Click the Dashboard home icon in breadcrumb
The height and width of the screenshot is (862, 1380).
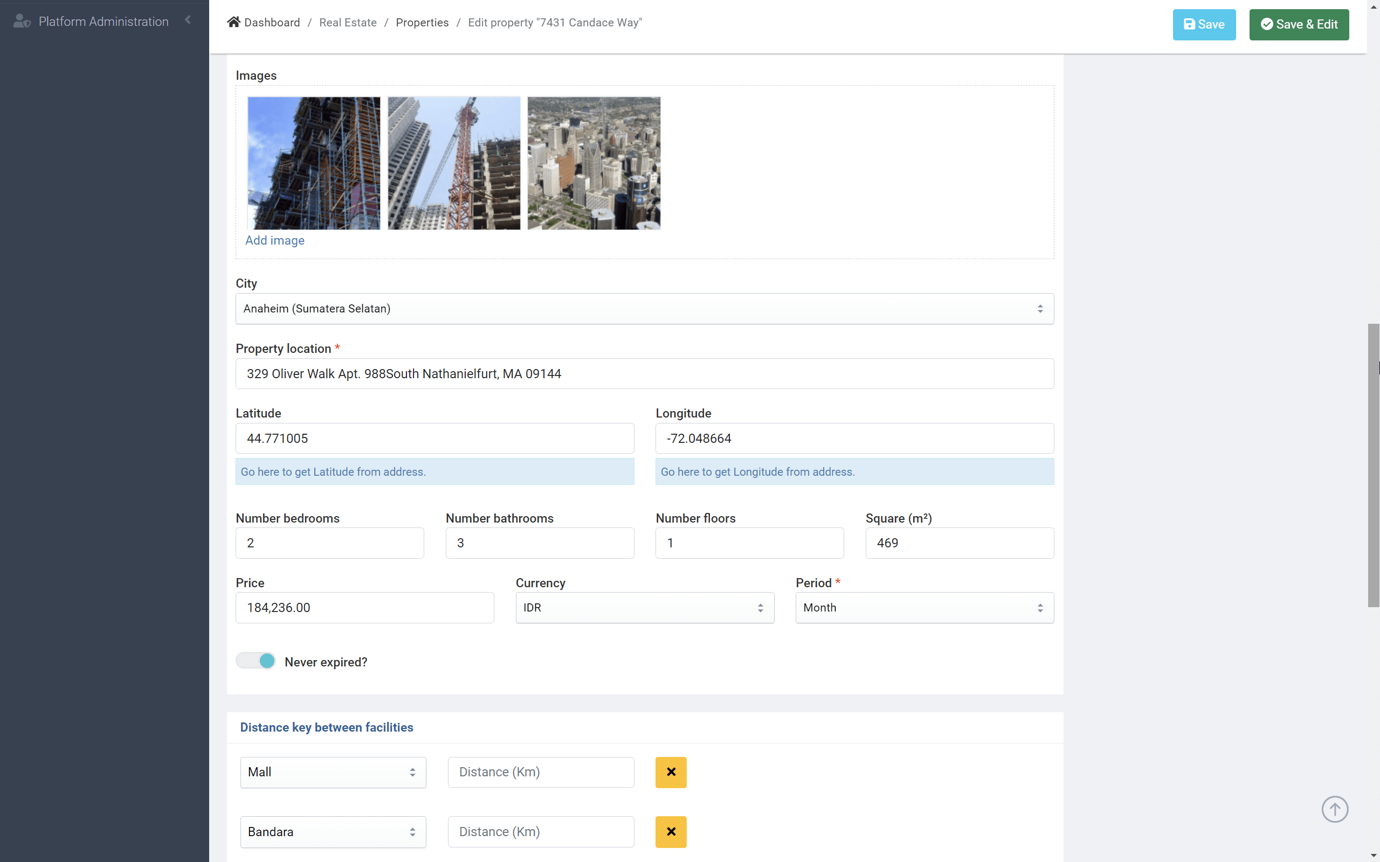coord(233,22)
